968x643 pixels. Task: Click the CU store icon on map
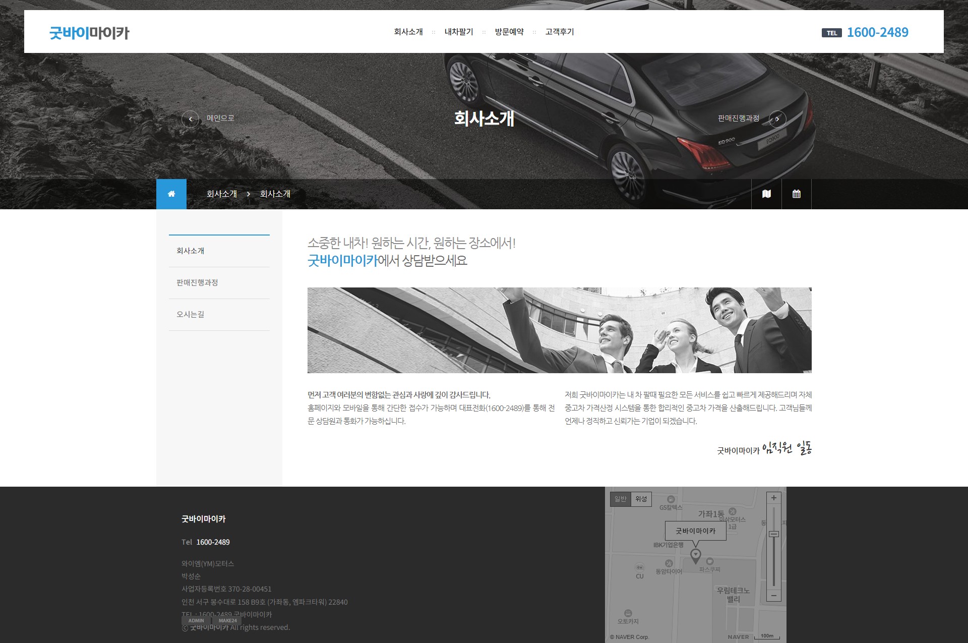640,567
